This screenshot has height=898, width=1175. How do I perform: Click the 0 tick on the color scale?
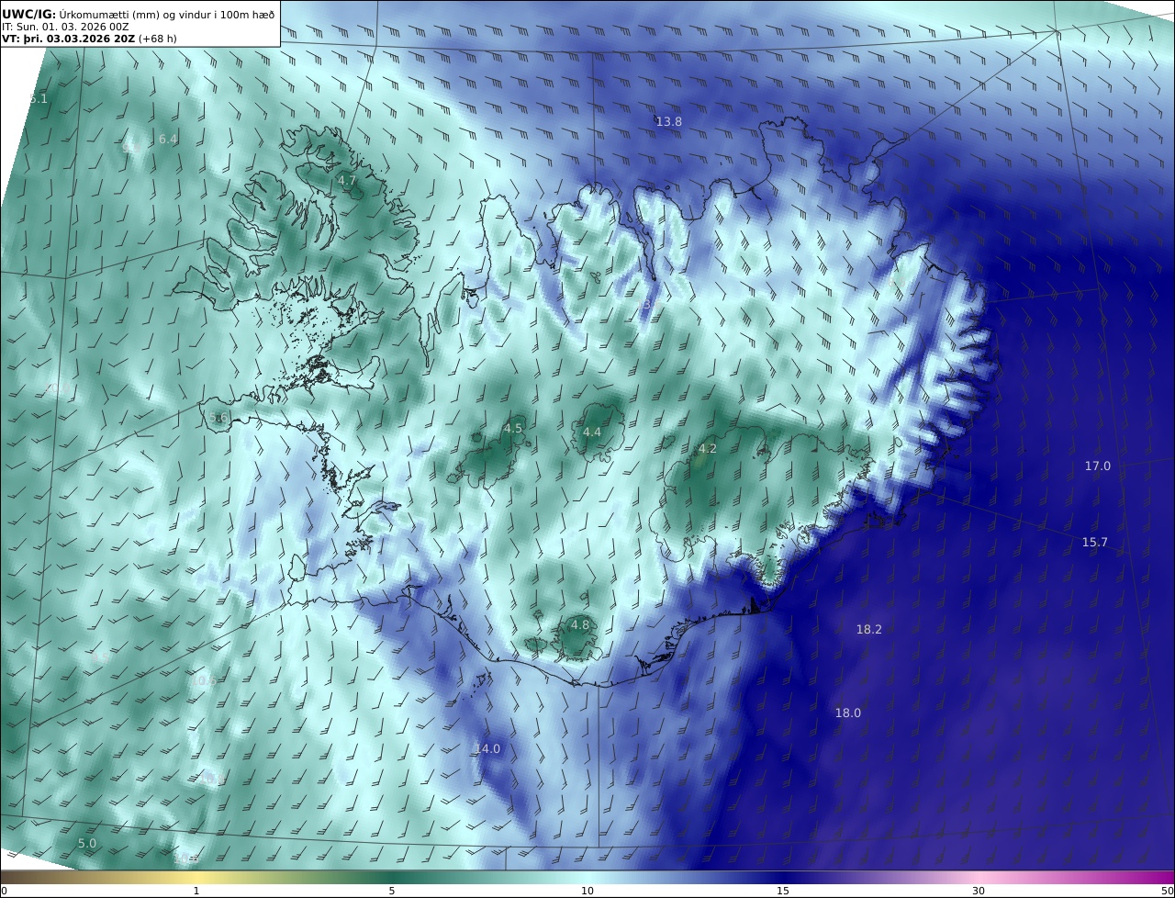click(x=4, y=891)
